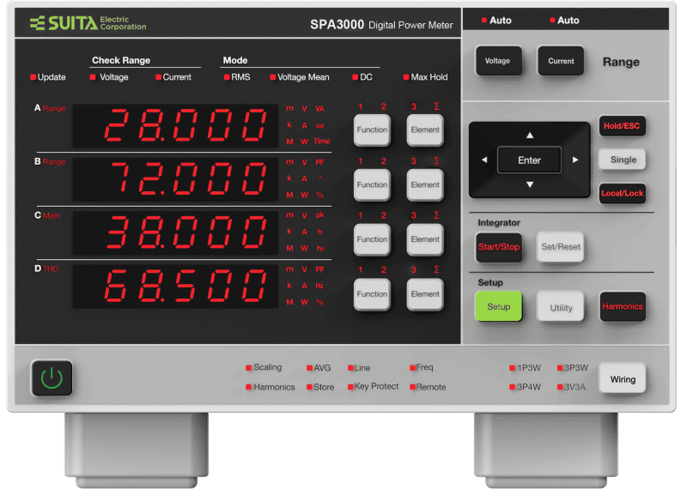
Task: Click the integrator Set/Reset button
Action: [561, 247]
